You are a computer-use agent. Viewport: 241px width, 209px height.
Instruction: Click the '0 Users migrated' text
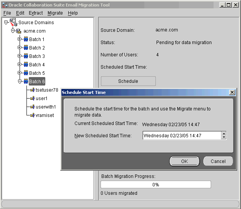119,193
